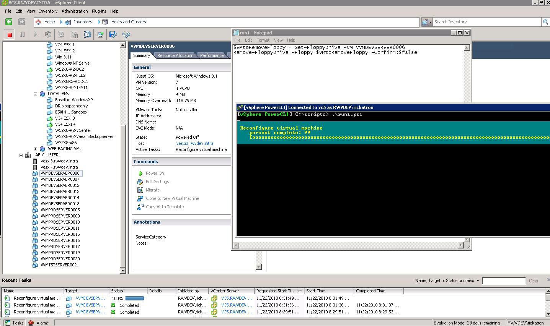Viewport: 550px width, 326px height.
Task: Click the WS2K8-R2-DC2 powered-on VM icon
Action: tap(50, 69)
